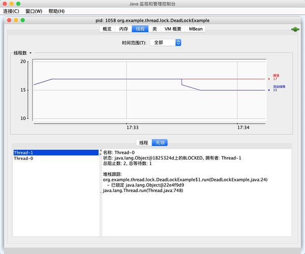Click the 名称: Thread-0 text line
The width and height of the screenshot is (305, 254).
tap(118, 152)
